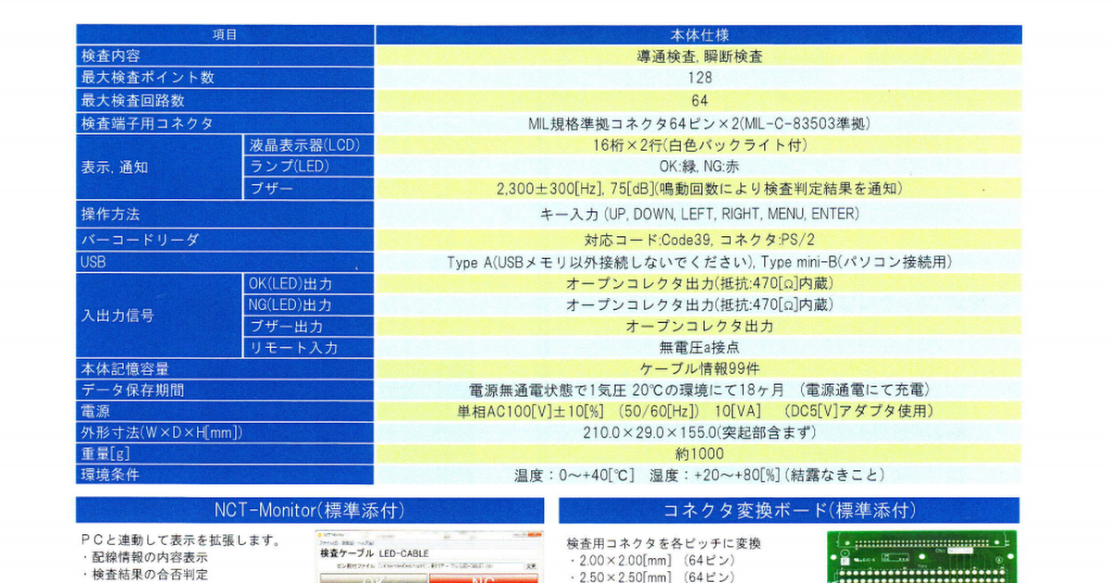Click the コネクタ変換ボード(標準添付) section heading
The height and width of the screenshot is (583, 1110).
[x=790, y=510]
